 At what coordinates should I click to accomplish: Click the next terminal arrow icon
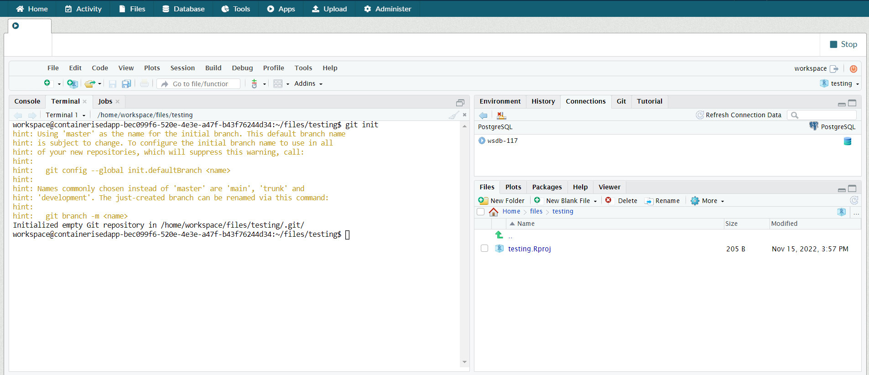[x=32, y=115]
